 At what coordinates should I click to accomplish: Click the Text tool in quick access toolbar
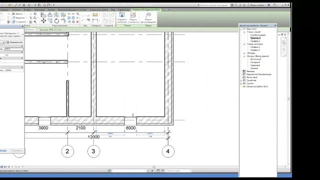pos(24,5)
